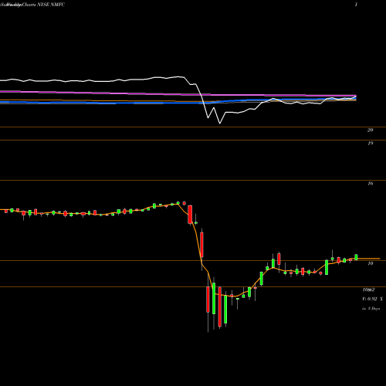
Task: Click the final green candlestick of the series
Action: click(x=357, y=257)
